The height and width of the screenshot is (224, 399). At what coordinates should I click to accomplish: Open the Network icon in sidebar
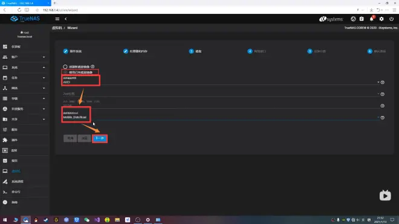tap(5, 88)
